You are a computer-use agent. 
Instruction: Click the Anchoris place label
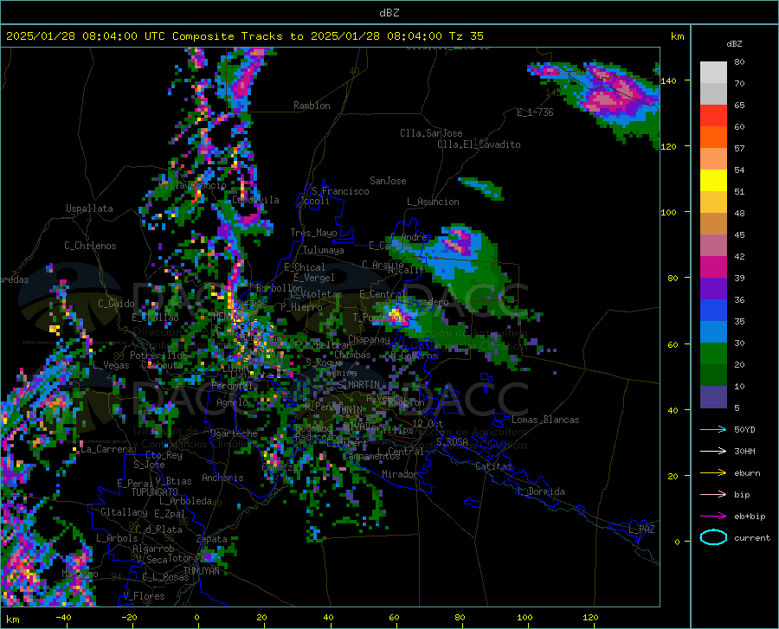(222, 478)
